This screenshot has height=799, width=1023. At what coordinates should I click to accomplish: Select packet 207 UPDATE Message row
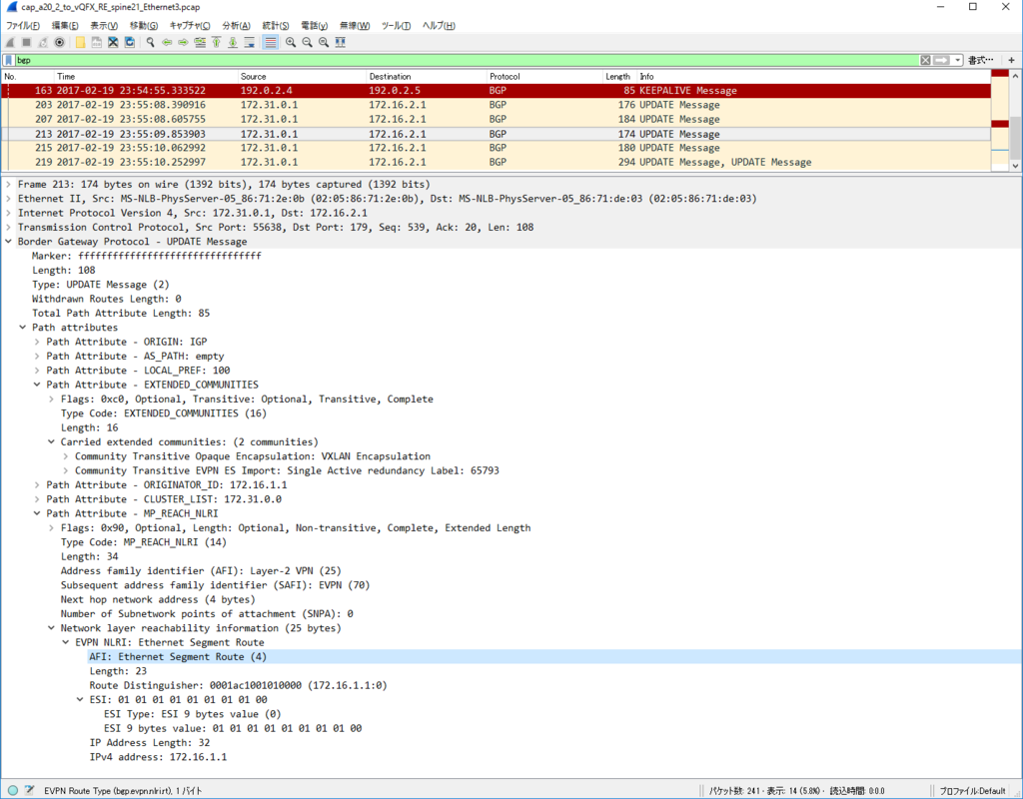(x=496, y=120)
